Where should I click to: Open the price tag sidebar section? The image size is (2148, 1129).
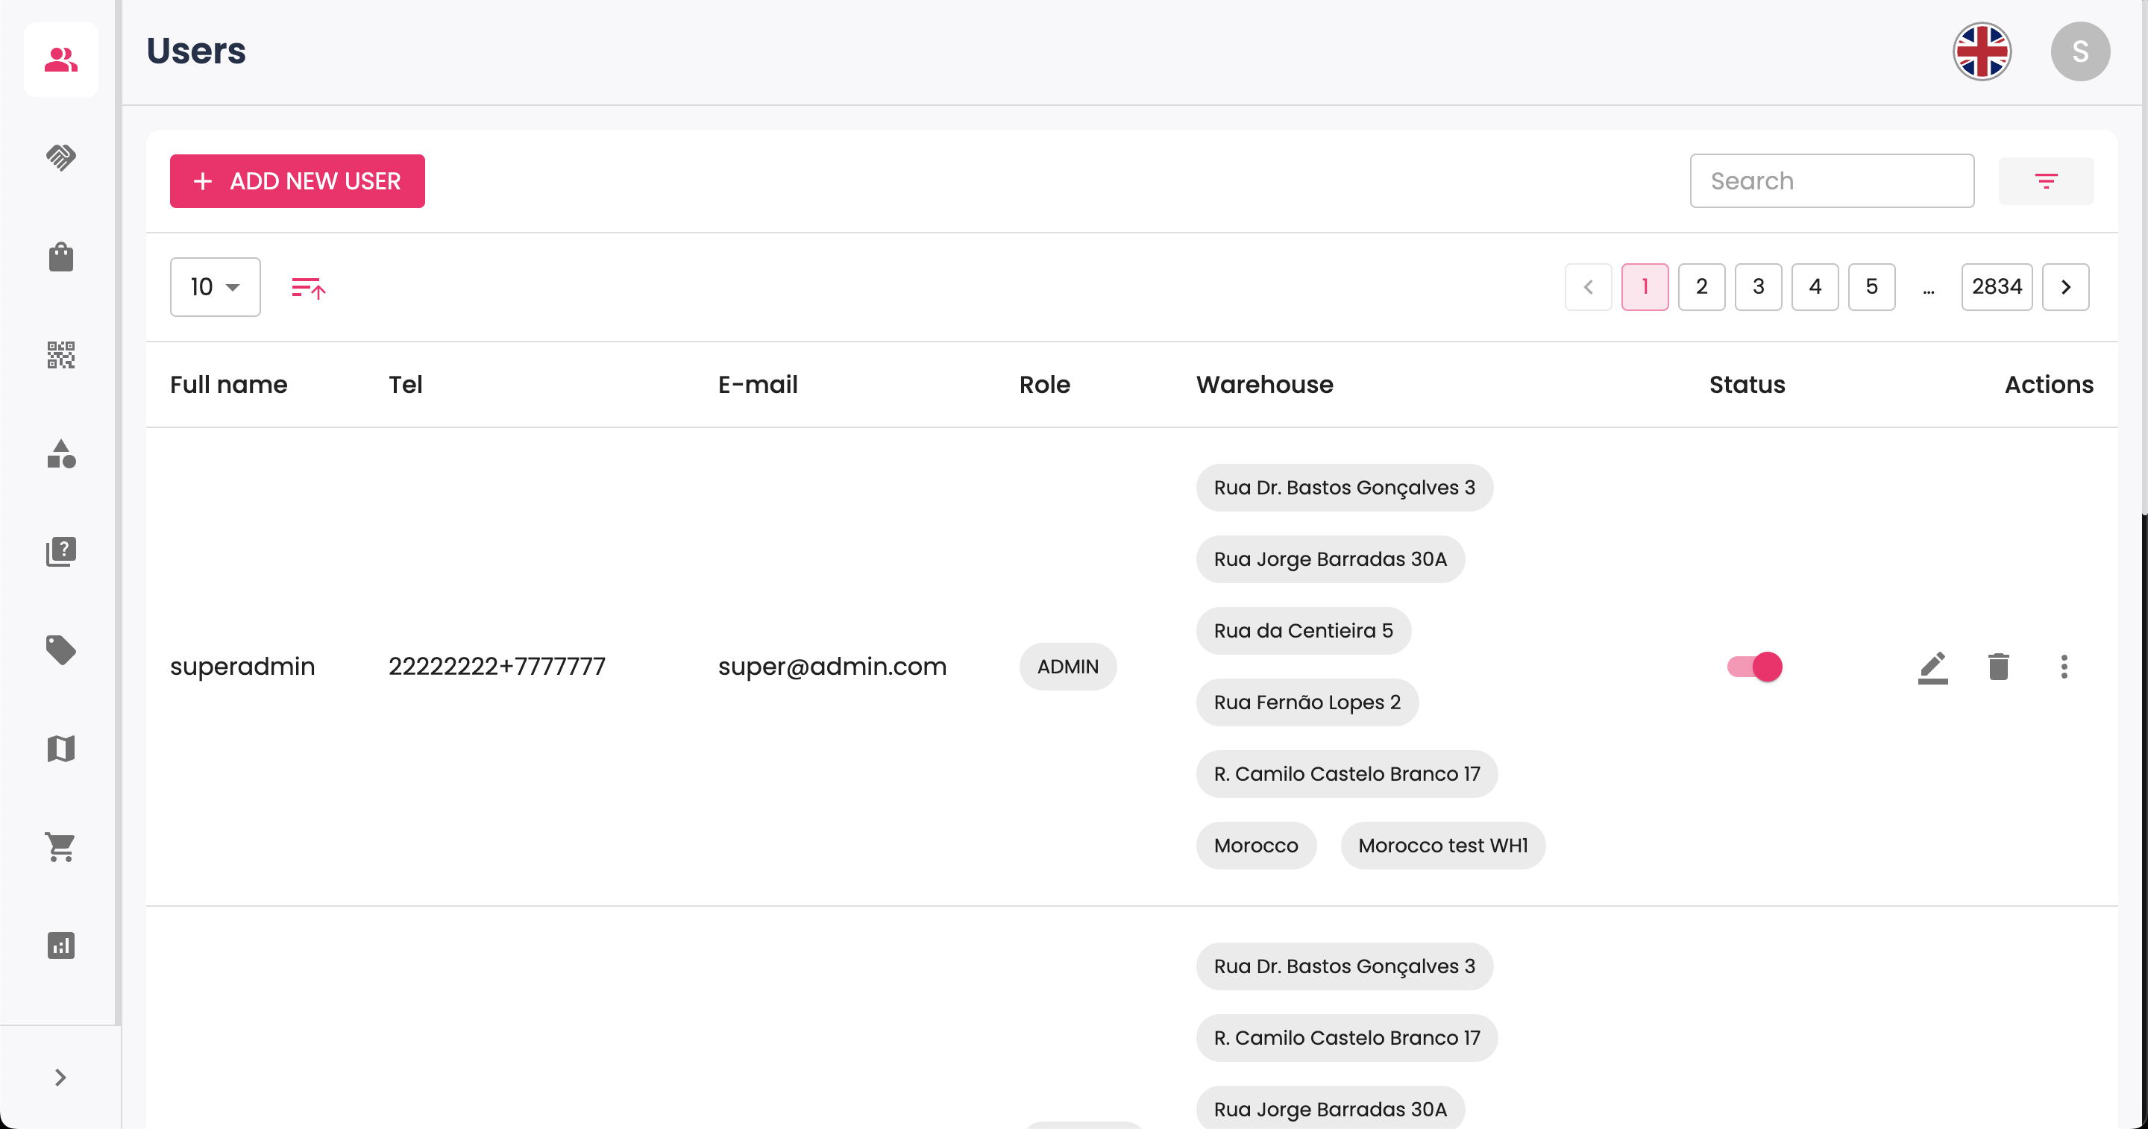(x=61, y=650)
